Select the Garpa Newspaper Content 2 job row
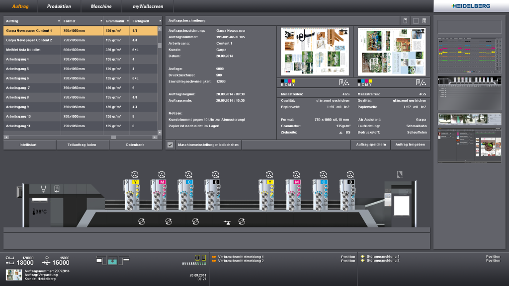The height and width of the screenshot is (286, 509). pos(81,40)
